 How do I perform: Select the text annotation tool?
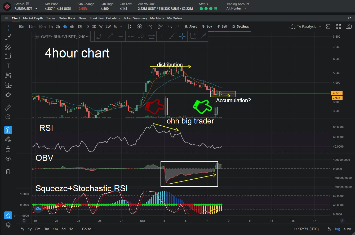tap(8, 66)
